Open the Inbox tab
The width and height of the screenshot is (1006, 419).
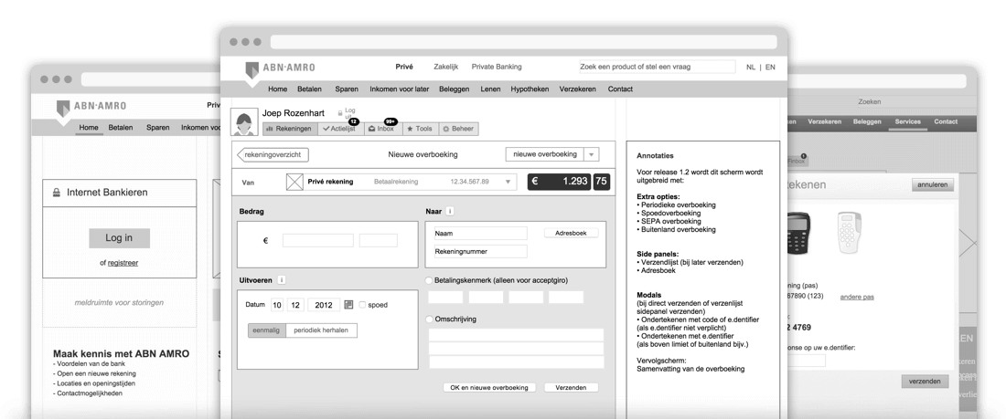point(383,129)
